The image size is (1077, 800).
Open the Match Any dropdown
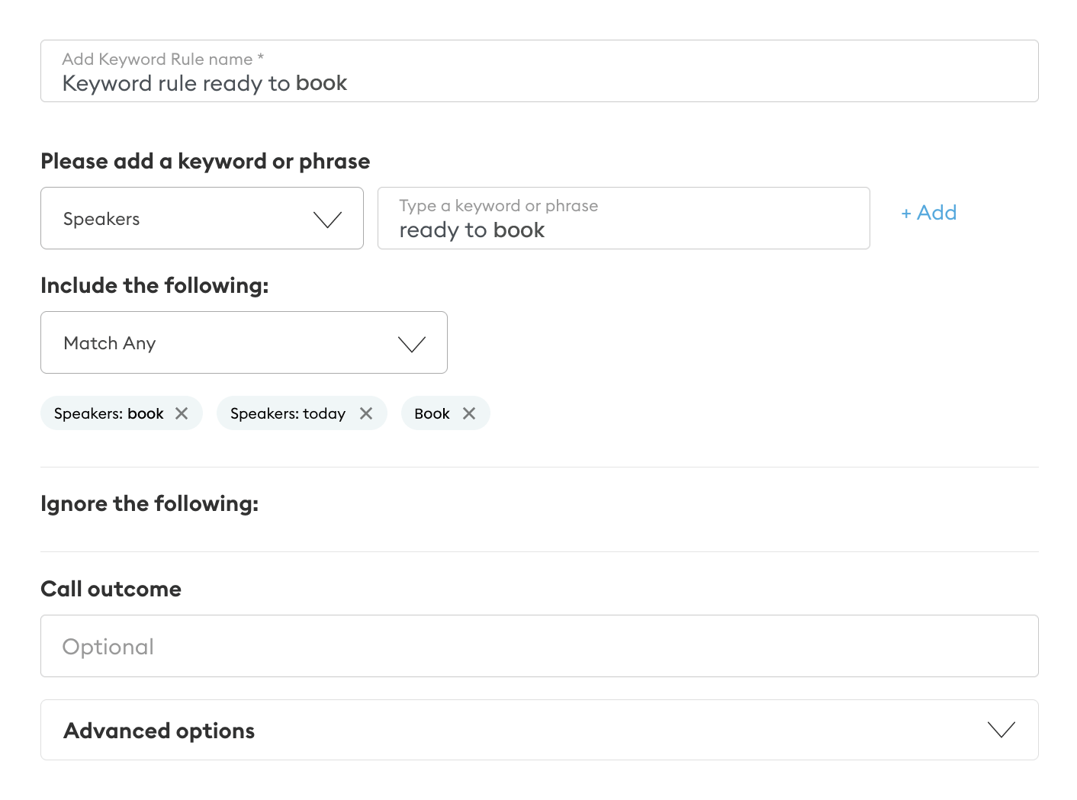(x=229, y=343)
